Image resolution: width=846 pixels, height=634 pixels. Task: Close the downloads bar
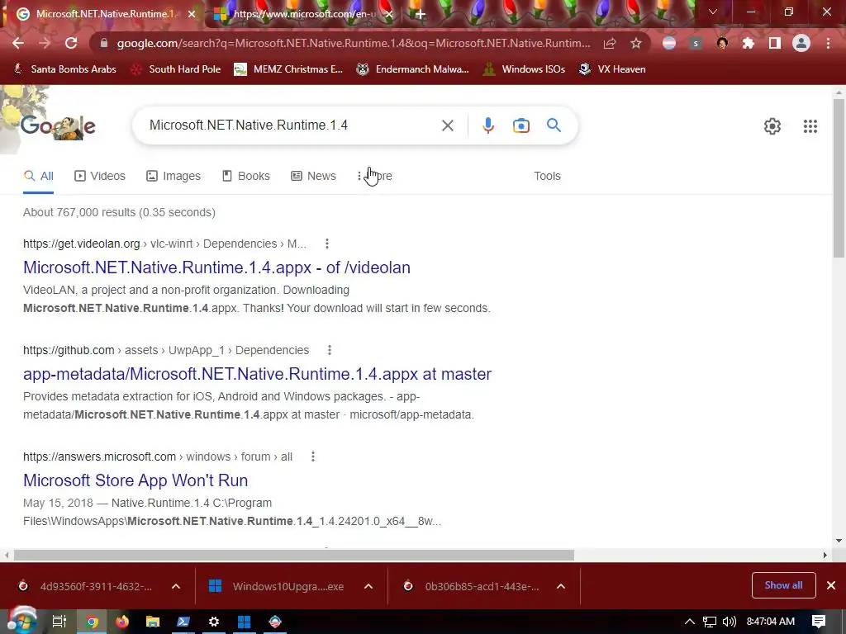pos(831,585)
